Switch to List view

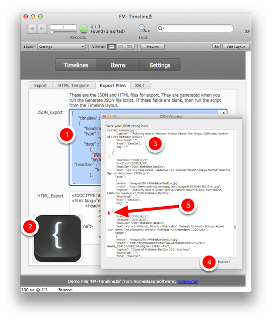coord(121,47)
